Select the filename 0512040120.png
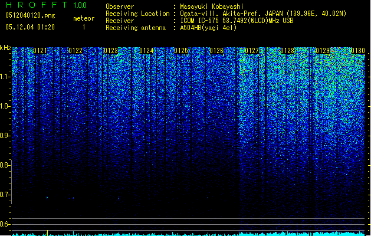Image resolution: width=371 pixels, height=236 pixels. pyautogui.click(x=30, y=15)
